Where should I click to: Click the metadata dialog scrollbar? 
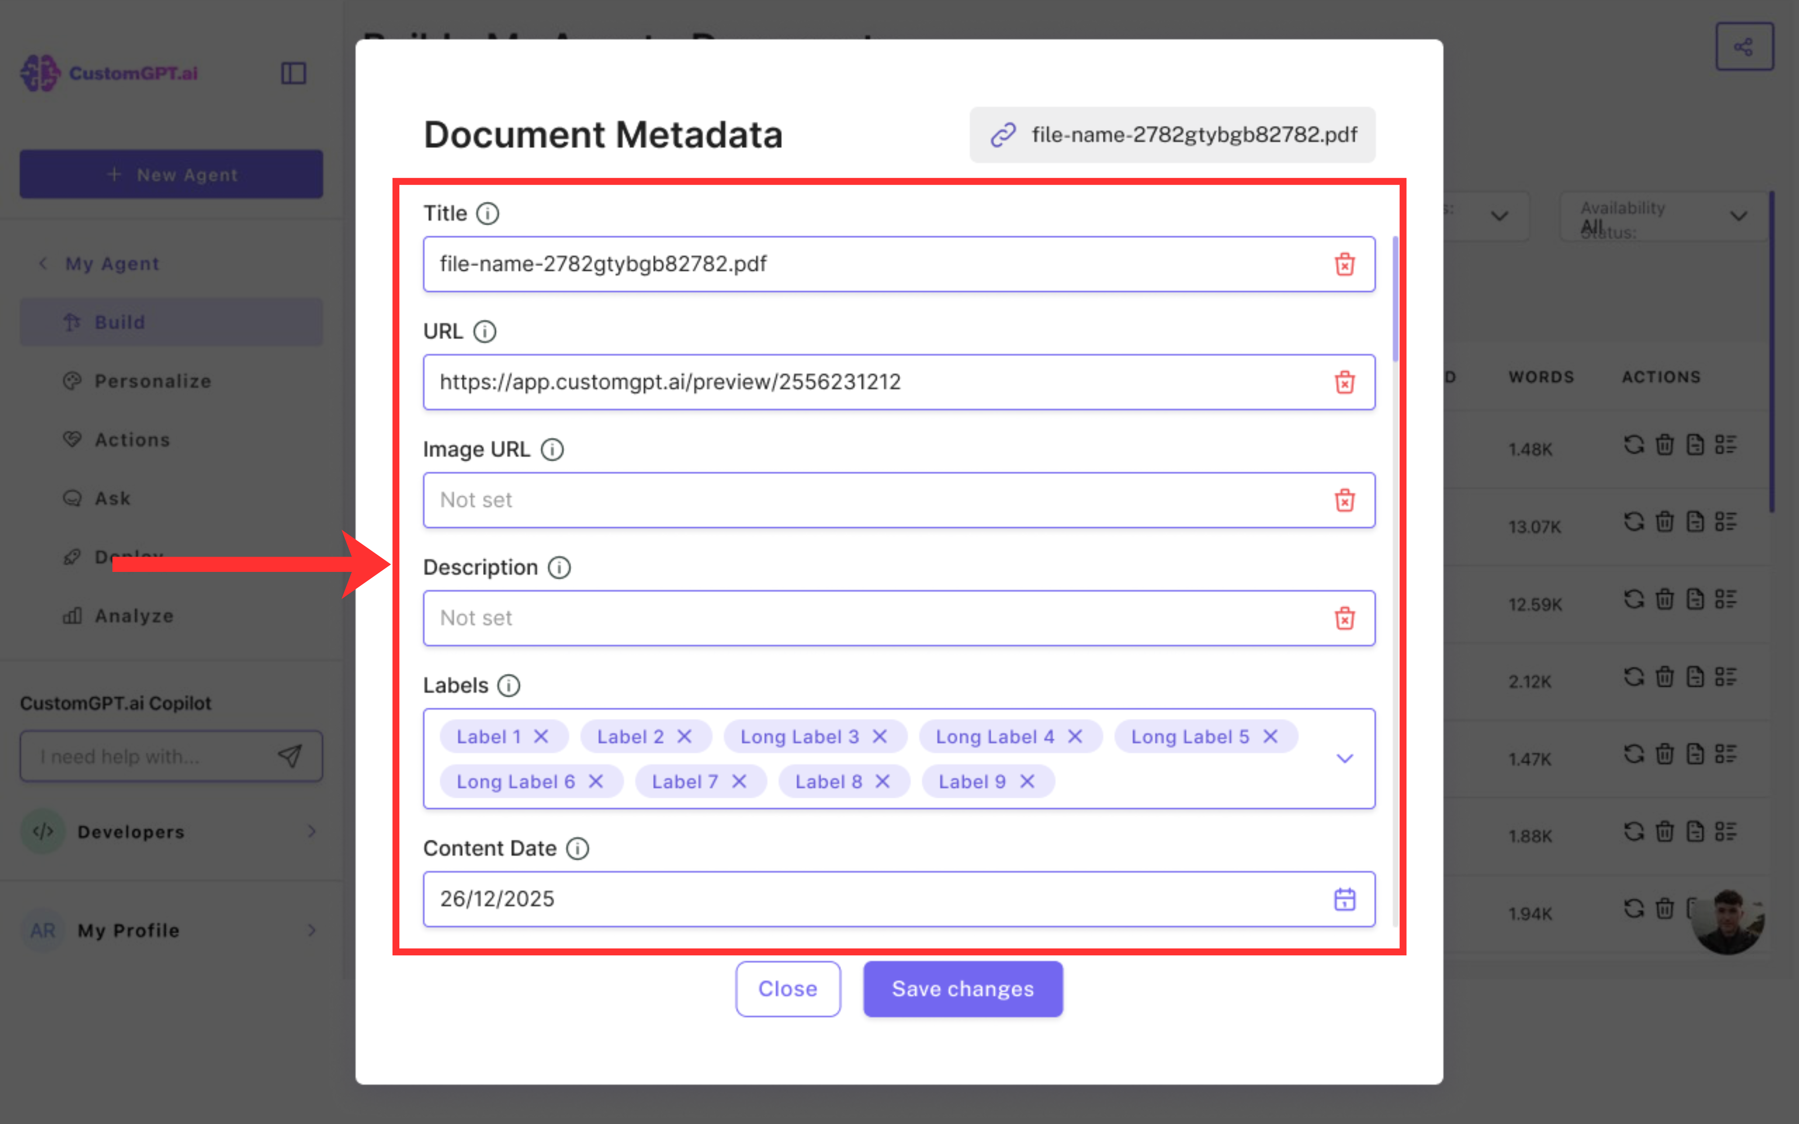1395,299
